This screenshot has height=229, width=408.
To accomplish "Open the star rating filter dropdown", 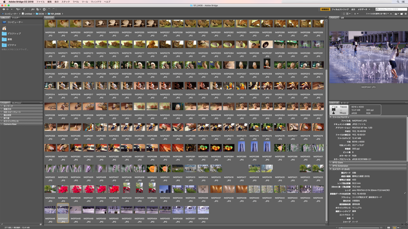I will click(355, 14).
